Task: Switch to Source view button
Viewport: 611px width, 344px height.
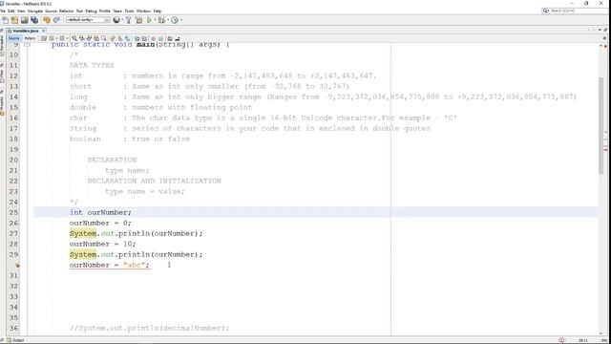Action: (x=13, y=38)
